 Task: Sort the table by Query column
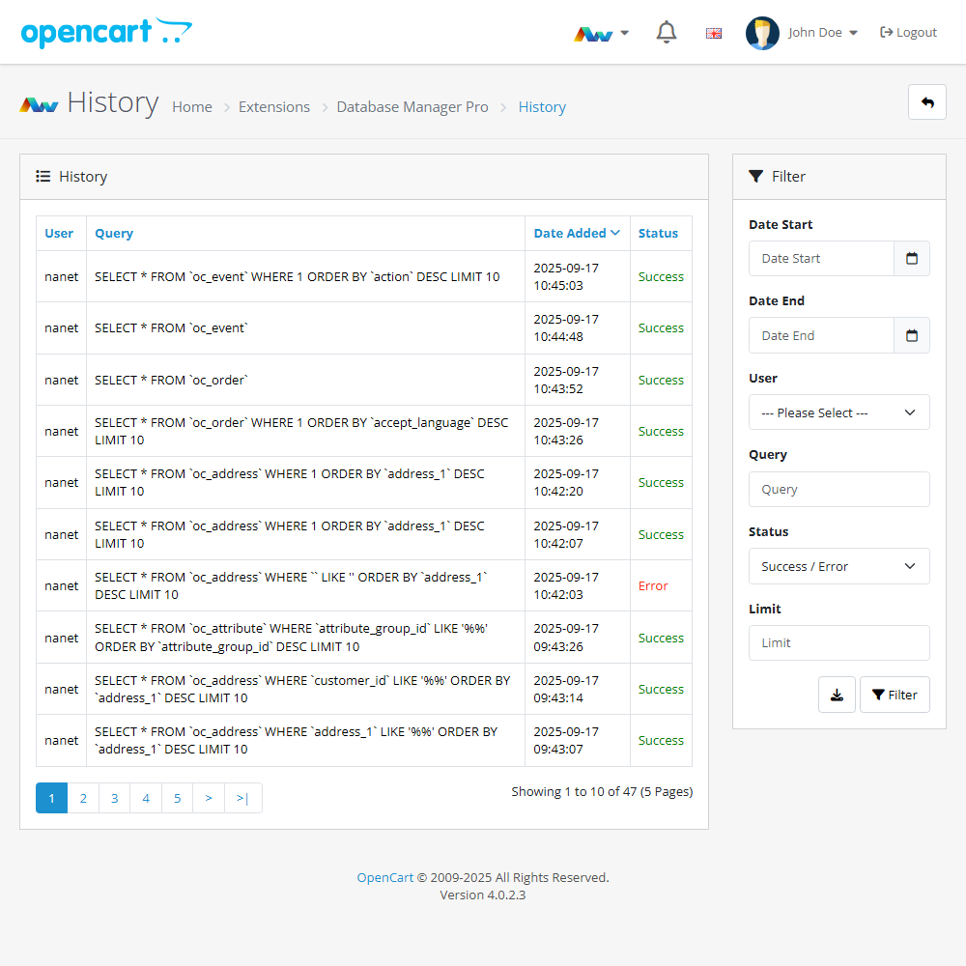114,233
